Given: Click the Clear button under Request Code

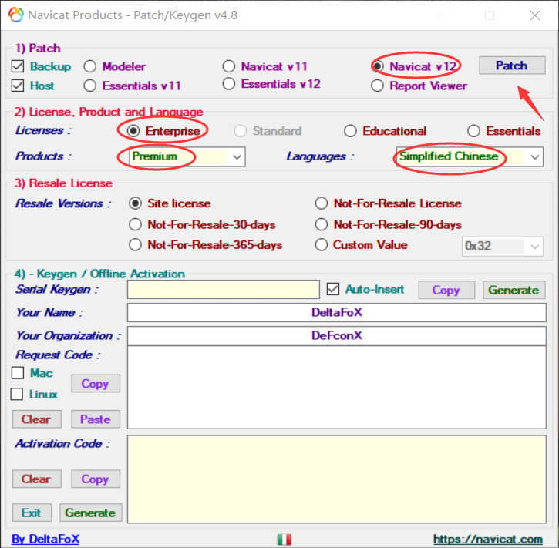Looking at the screenshot, I should pyautogui.click(x=37, y=419).
